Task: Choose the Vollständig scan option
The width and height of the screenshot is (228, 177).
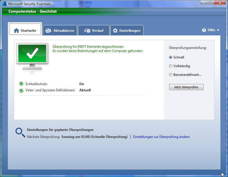Action: coord(171,66)
